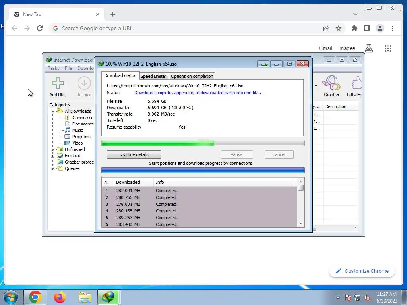
Task: Click the green arrow button in download dialog title bar
Action: click(264, 64)
